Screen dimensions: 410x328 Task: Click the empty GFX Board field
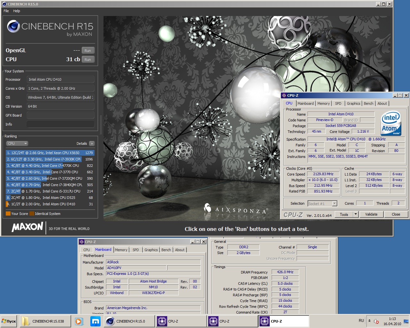60,115
